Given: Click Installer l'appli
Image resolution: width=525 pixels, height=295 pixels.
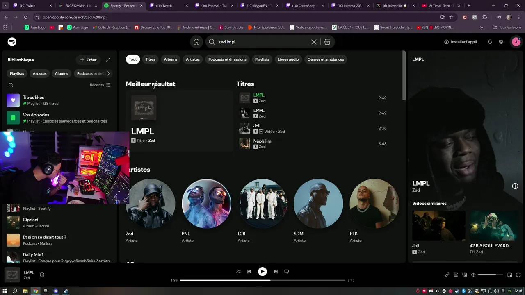Looking at the screenshot, I should click(x=461, y=42).
